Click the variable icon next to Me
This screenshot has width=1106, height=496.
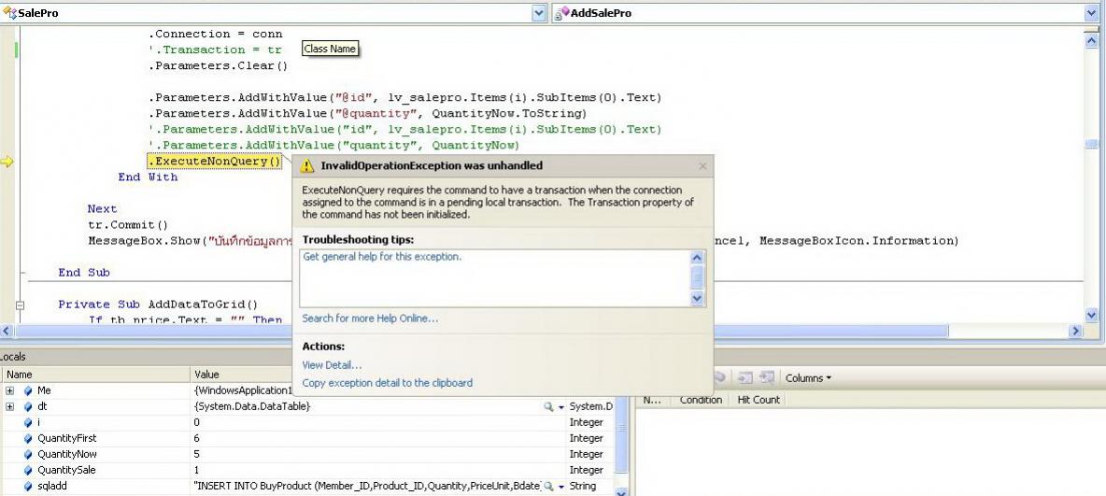(28, 390)
